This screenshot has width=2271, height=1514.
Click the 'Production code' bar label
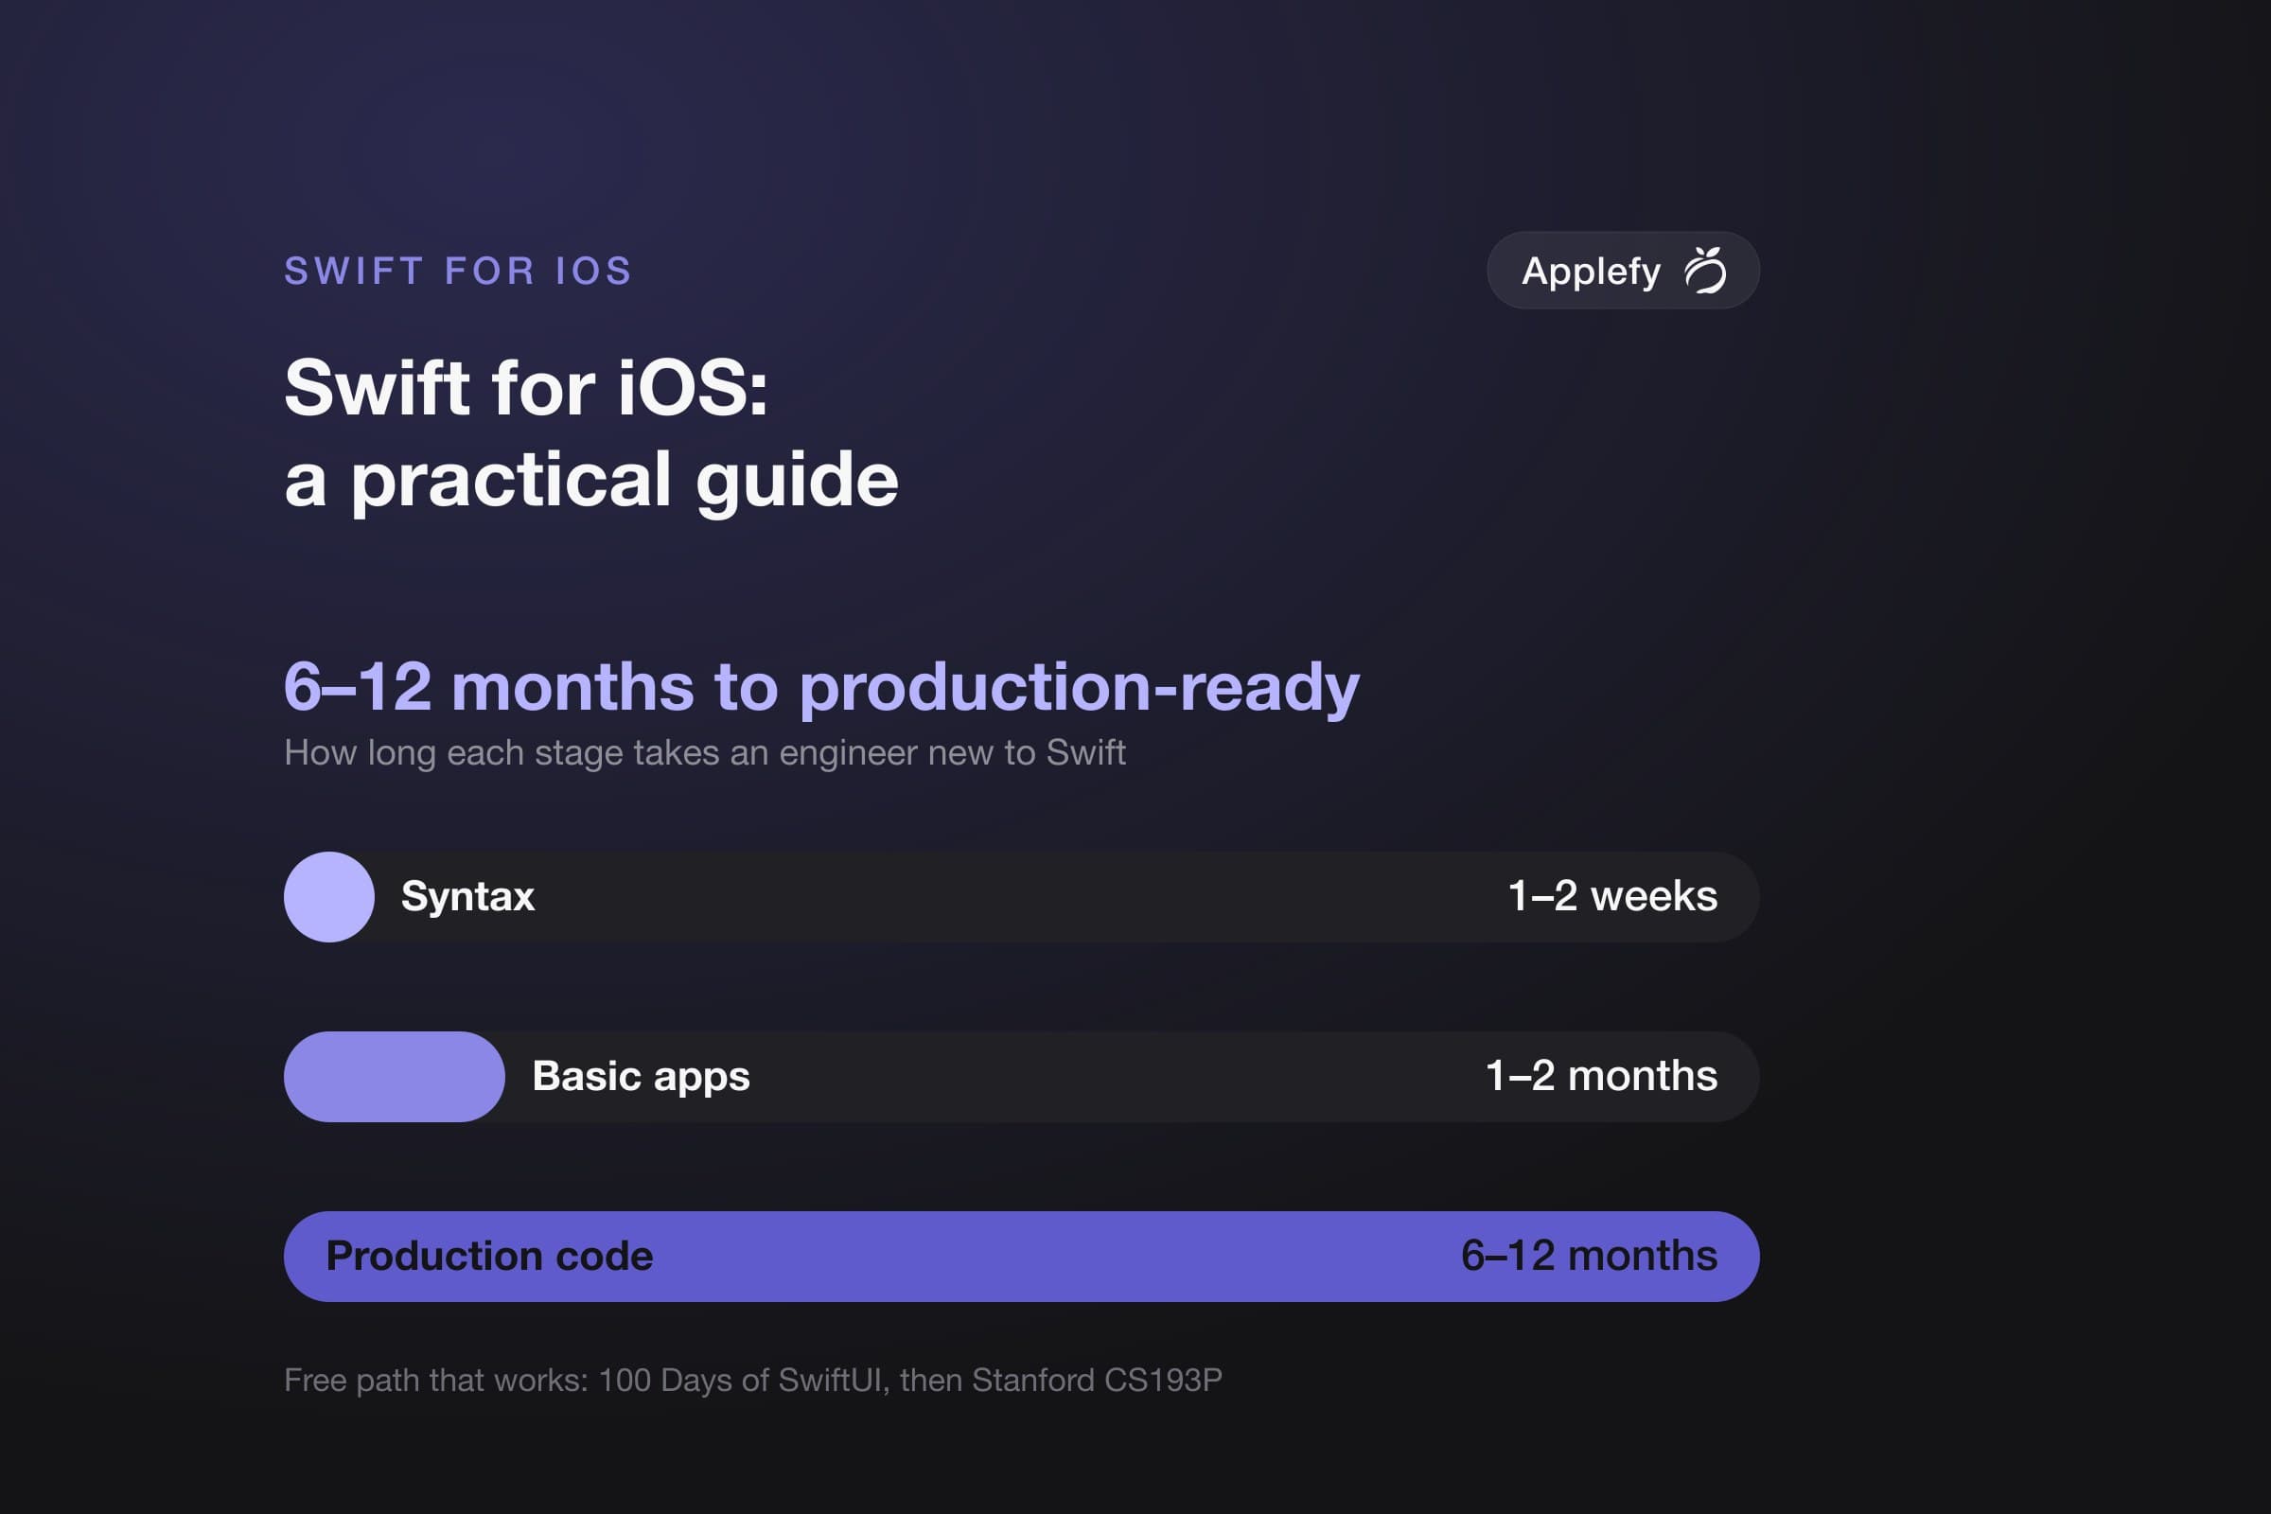tap(489, 1257)
